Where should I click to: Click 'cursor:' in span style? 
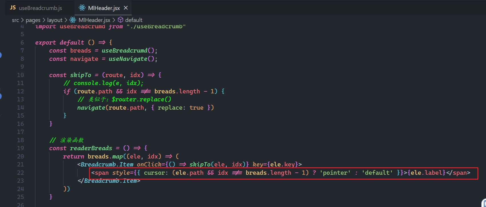click(154, 173)
